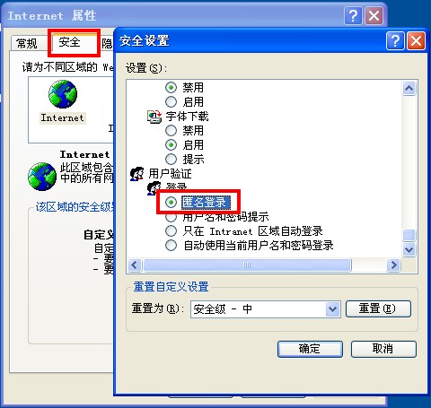Confirm with the 确定 button

click(x=310, y=349)
